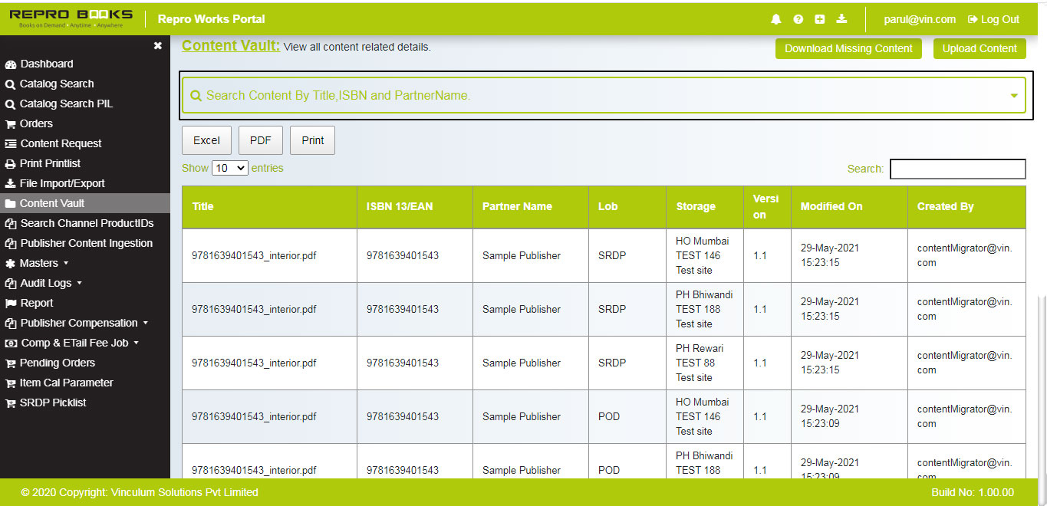Screen dimensions: 1047x506
Task: Select the Masters asterisk icon in sidebar
Action: [9, 263]
